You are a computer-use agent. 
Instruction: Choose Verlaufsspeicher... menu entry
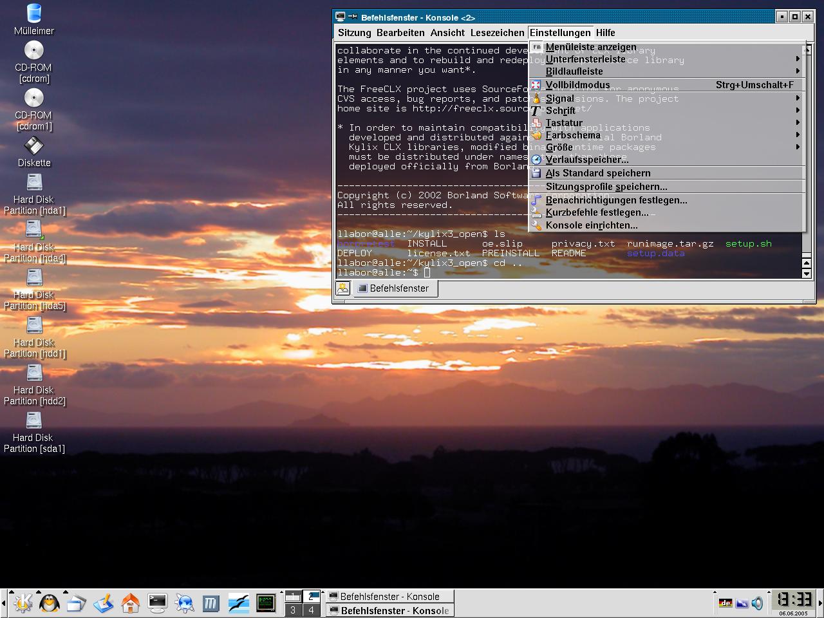coord(667,160)
